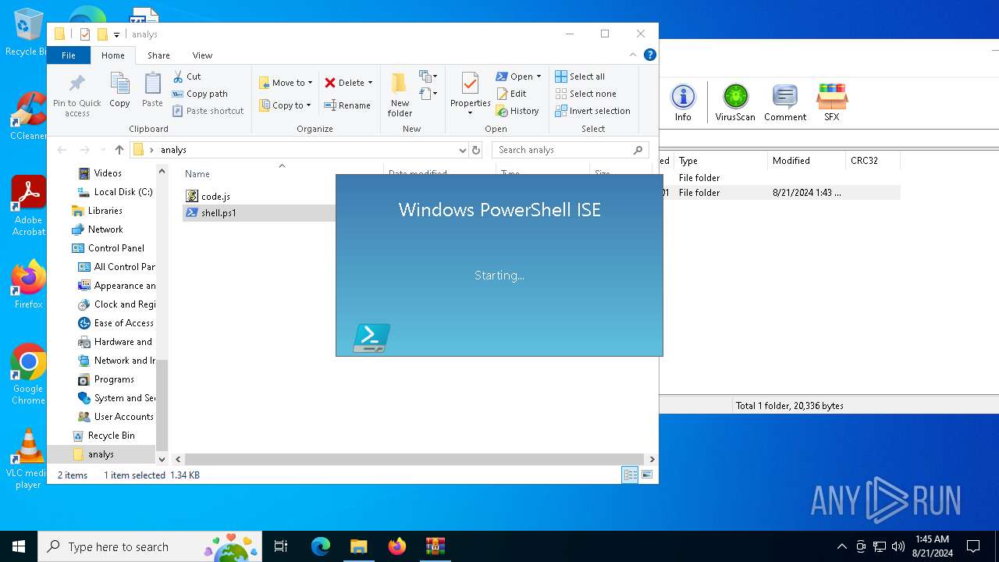999x562 pixels.
Task: Rename the selected shell.ps1 file
Action: coord(348,105)
